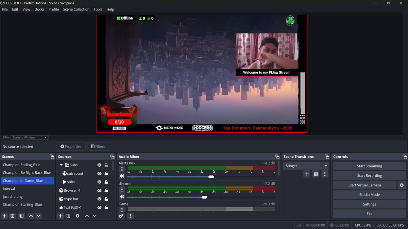Unlock the Hype bar source
The height and width of the screenshot is (229, 408).
(106, 199)
